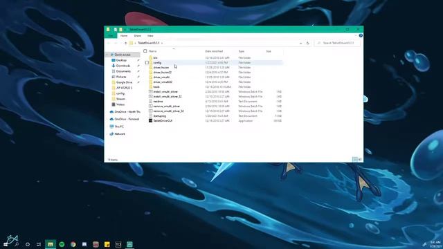Open Downloads in the navigation pane

coord(123,66)
